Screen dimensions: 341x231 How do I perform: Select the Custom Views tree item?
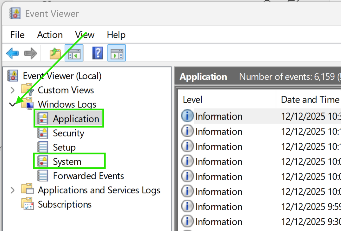tap(66, 90)
